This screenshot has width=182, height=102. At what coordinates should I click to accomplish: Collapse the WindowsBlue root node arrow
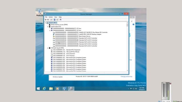(x=46, y=23)
